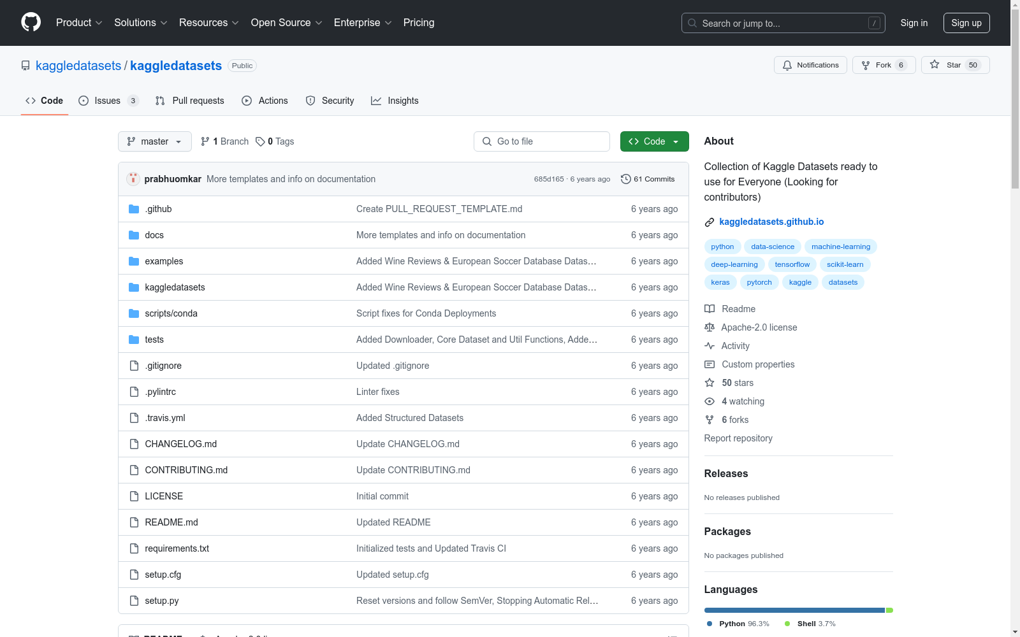Open the kaggledatasets.github.io website link
Image resolution: width=1020 pixels, height=637 pixels.
pos(771,222)
